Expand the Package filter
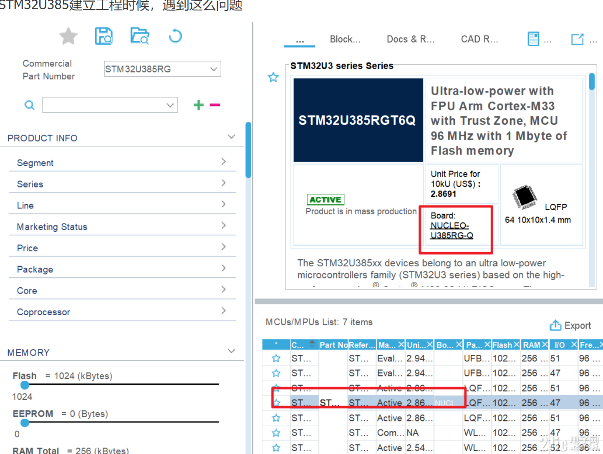 click(x=224, y=268)
